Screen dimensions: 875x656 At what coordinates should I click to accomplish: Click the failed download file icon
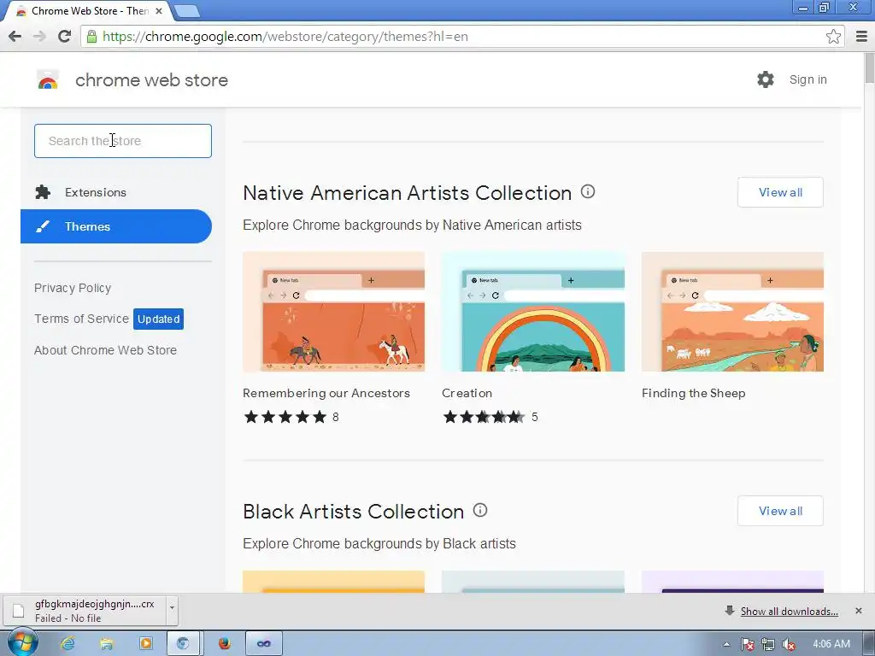click(x=19, y=611)
